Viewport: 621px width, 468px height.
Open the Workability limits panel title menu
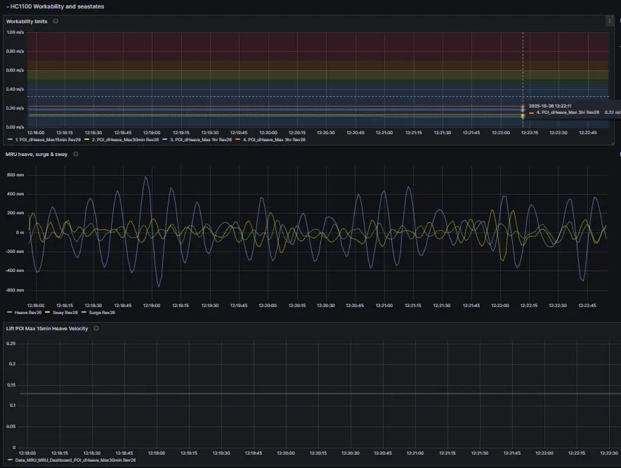point(27,22)
